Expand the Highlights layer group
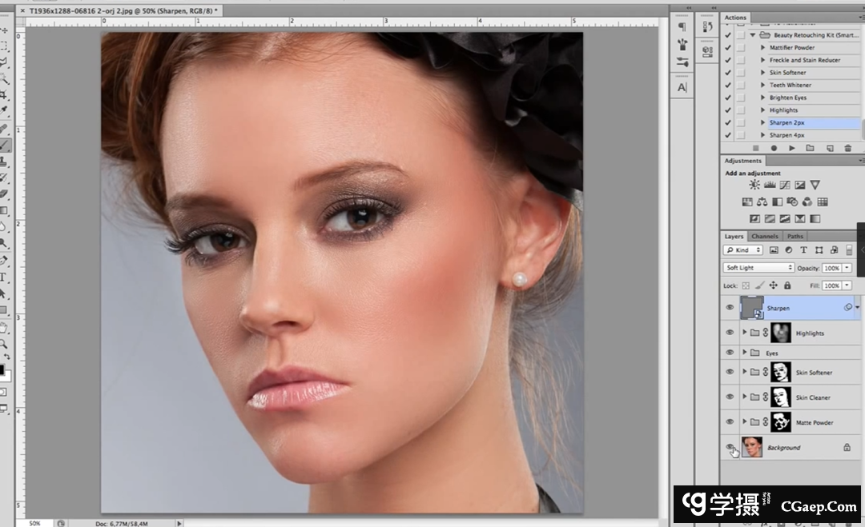The image size is (865, 527). point(745,333)
